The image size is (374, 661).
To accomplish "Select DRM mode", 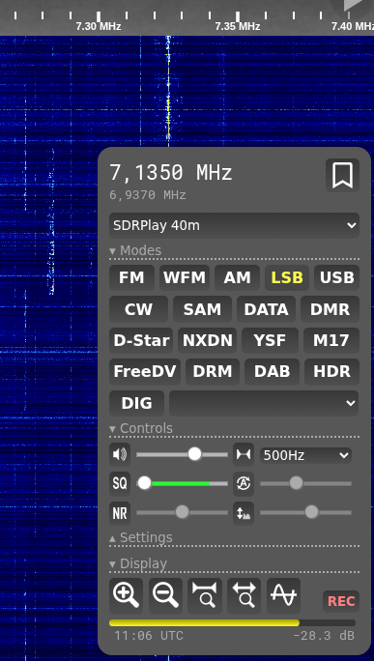I will pyautogui.click(x=213, y=372).
